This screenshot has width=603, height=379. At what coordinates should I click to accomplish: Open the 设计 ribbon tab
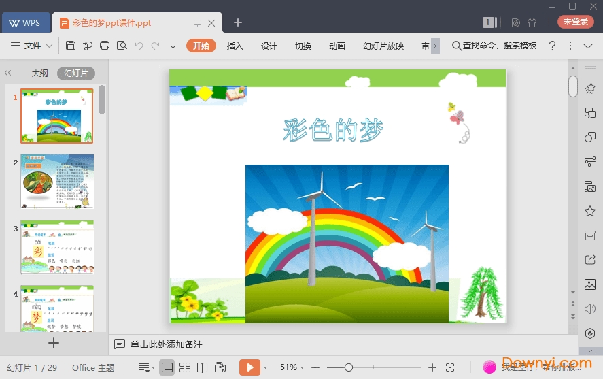269,46
